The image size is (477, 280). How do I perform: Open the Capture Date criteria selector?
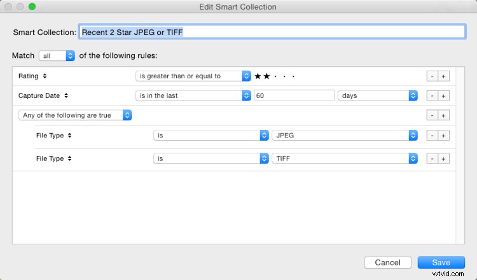[43, 95]
